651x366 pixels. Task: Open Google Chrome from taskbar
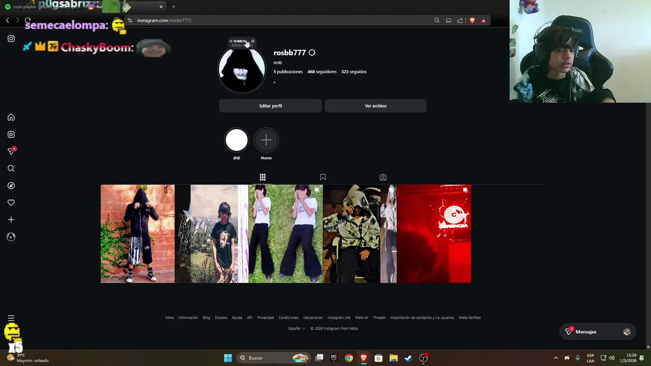click(349, 358)
